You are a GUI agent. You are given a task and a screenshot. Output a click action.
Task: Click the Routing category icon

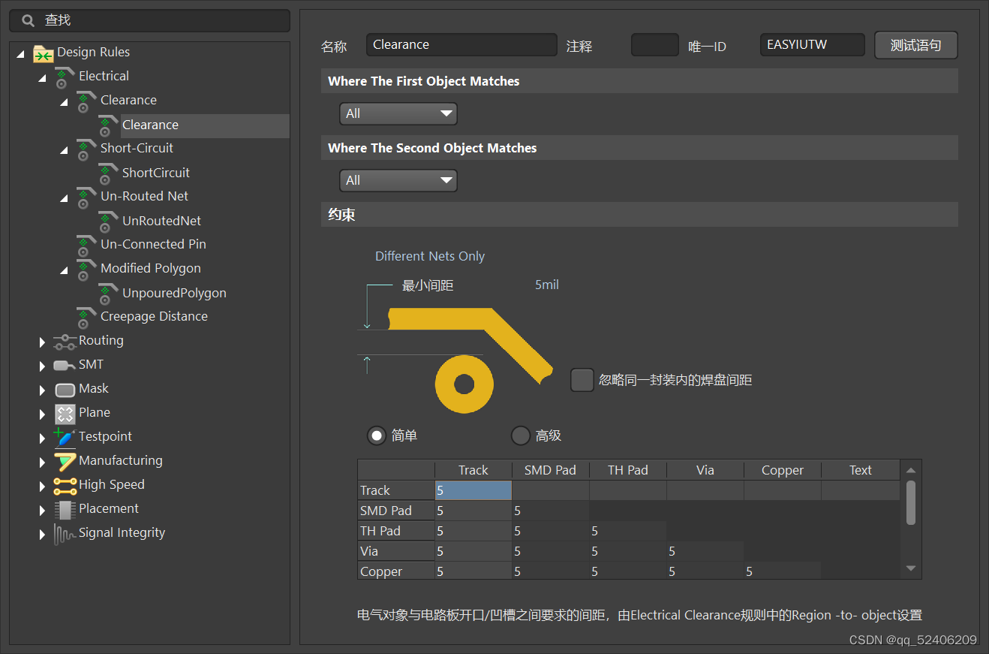click(x=65, y=341)
